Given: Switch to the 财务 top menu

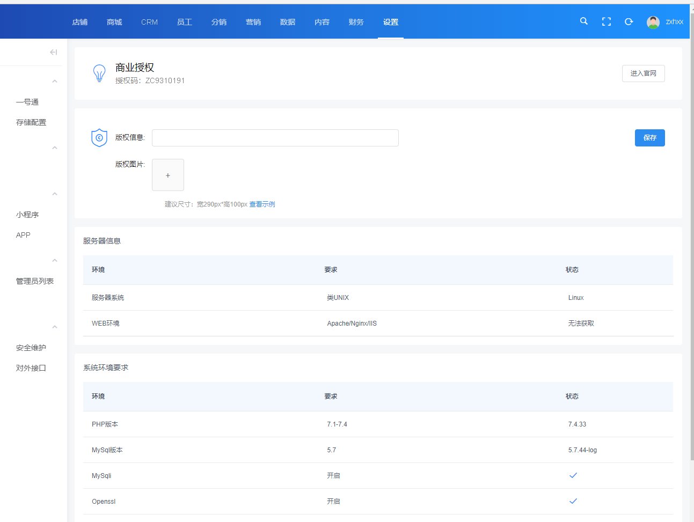Looking at the screenshot, I should point(356,22).
